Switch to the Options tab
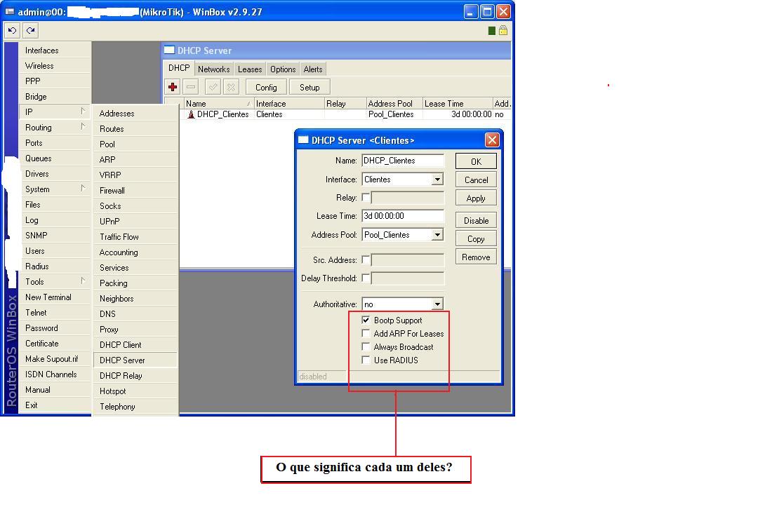 point(283,69)
